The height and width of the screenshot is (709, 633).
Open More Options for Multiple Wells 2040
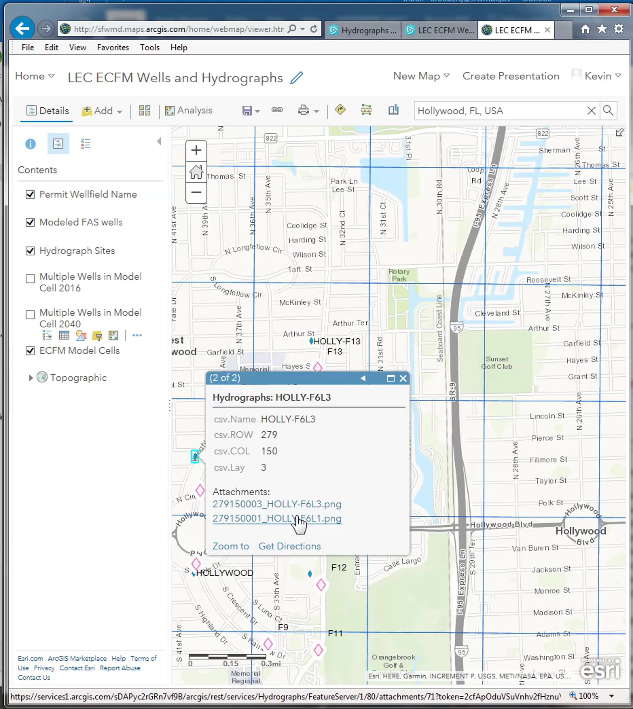[x=137, y=335]
